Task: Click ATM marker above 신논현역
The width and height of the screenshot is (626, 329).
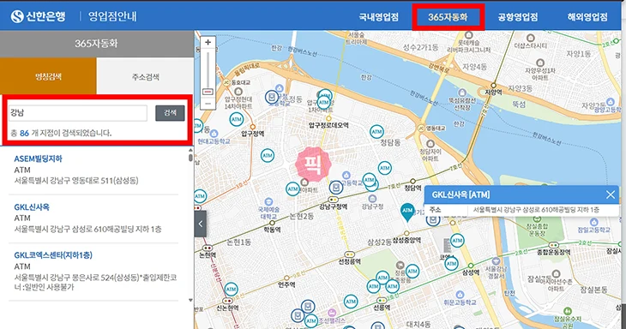Action: [x=232, y=290]
